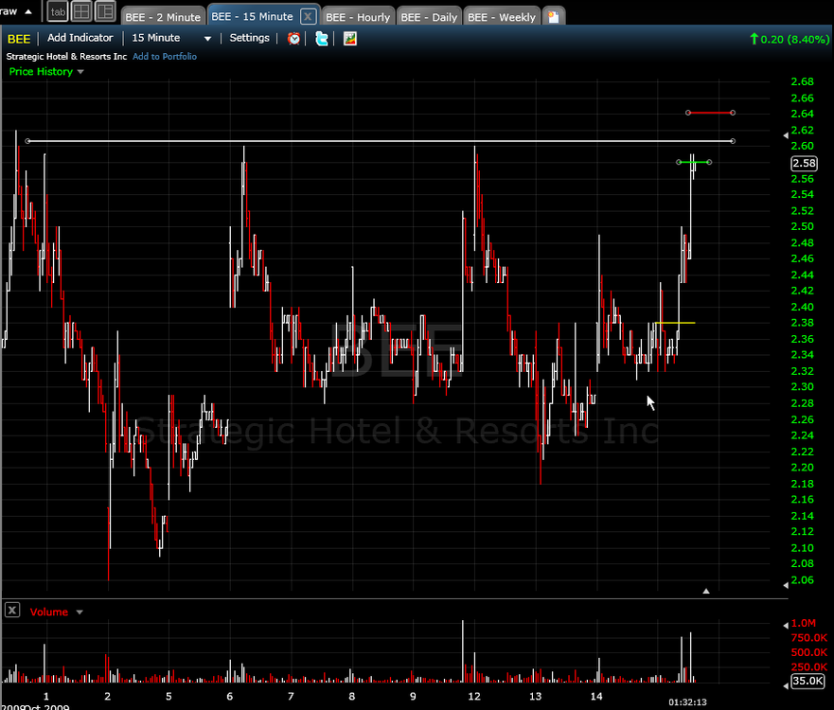Click the white triangle marker above the volume panel
Screen dimensions: 834x710
point(706,591)
